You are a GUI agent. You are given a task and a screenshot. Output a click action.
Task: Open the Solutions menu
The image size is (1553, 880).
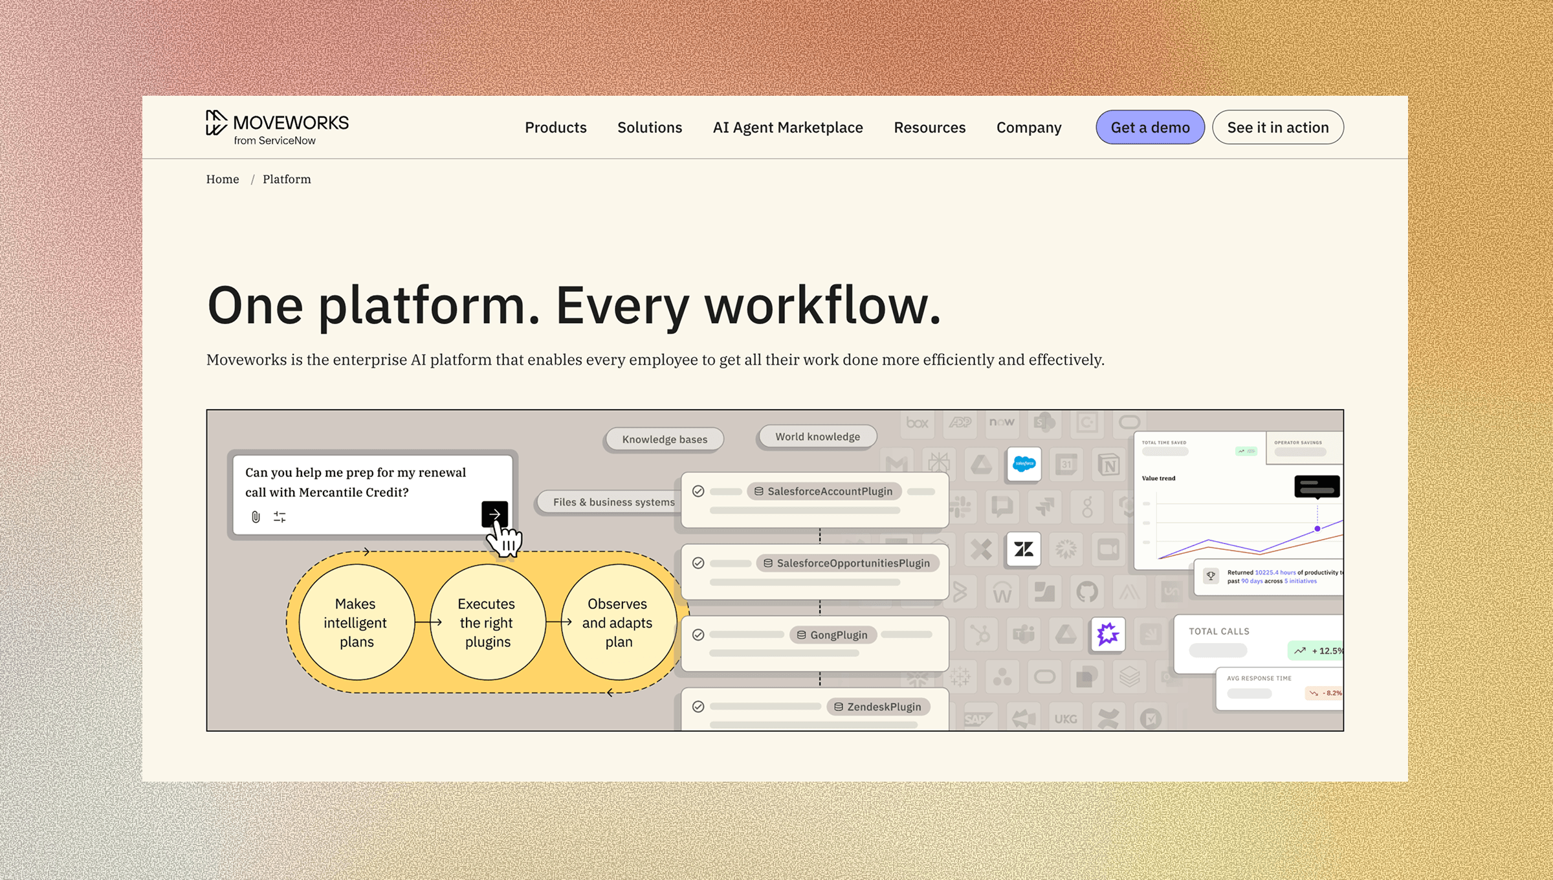[650, 127]
